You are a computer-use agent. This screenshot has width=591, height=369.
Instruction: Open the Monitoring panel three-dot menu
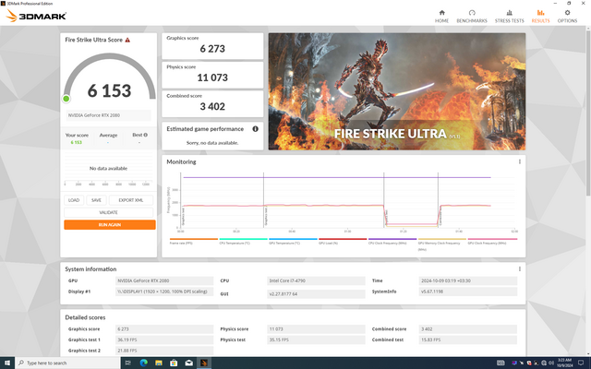(x=520, y=162)
